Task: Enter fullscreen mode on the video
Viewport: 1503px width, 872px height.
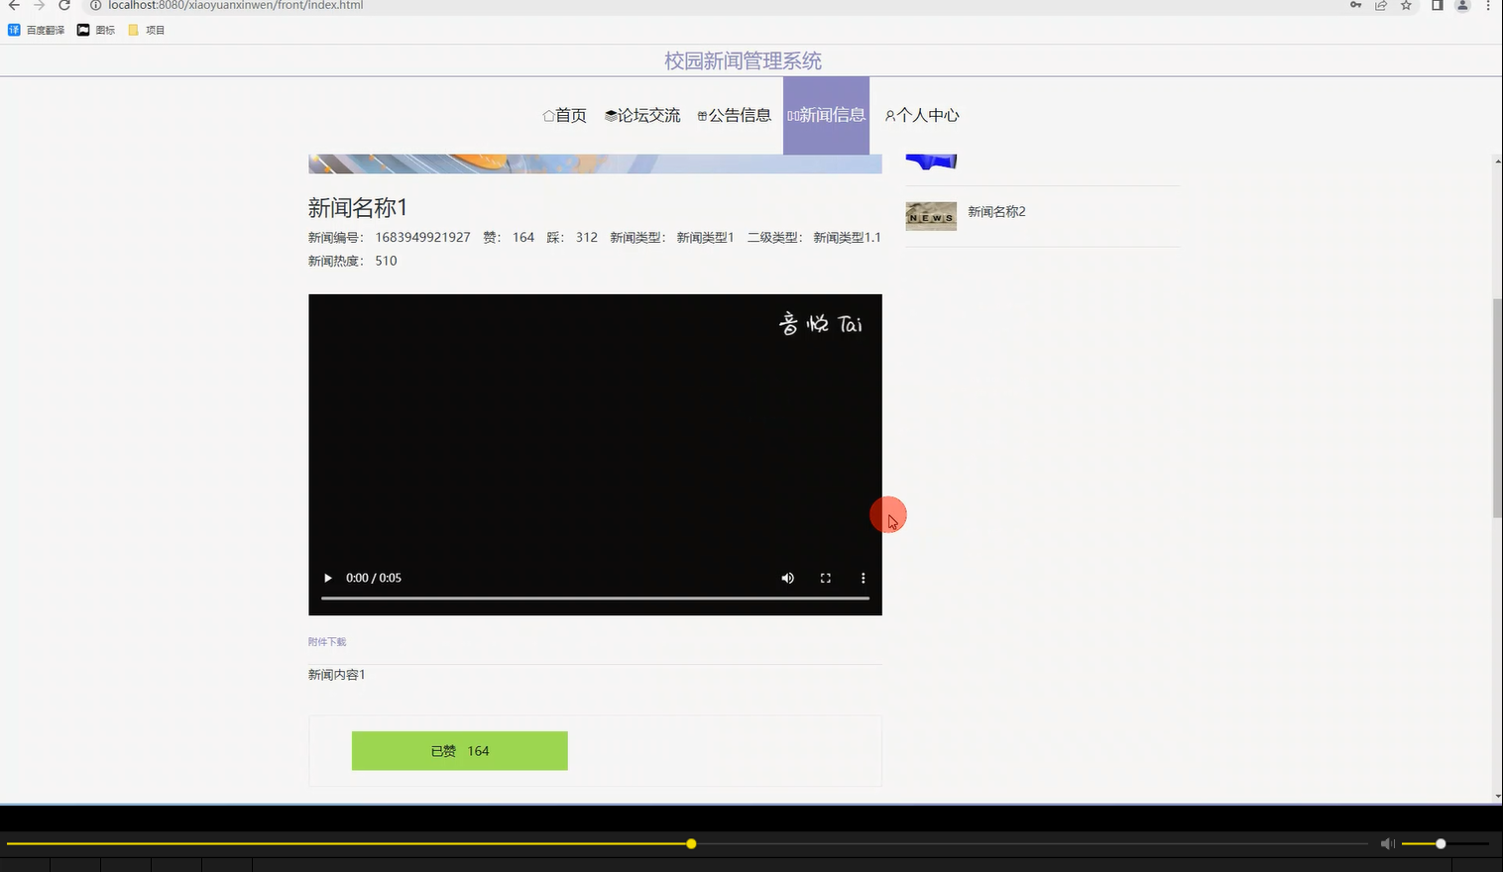Action: (x=825, y=578)
